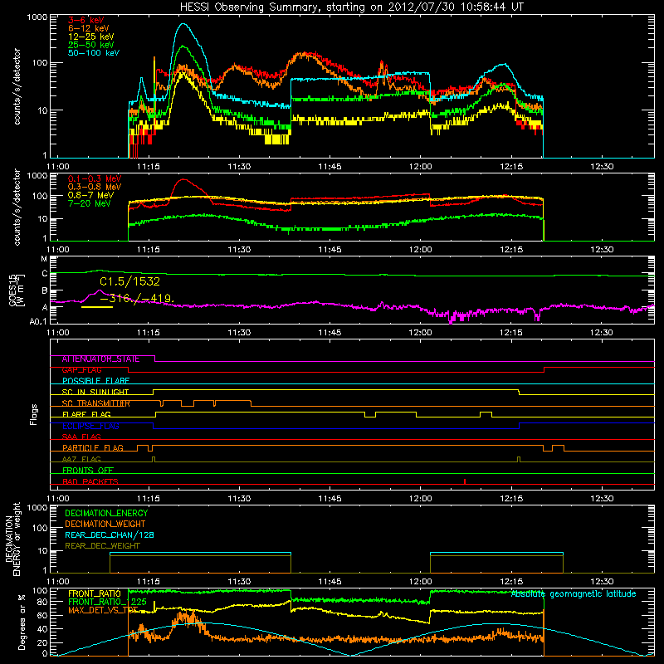664x664 pixels.
Task: Select the GAP_FLAG label
Action: pyautogui.click(x=81, y=370)
